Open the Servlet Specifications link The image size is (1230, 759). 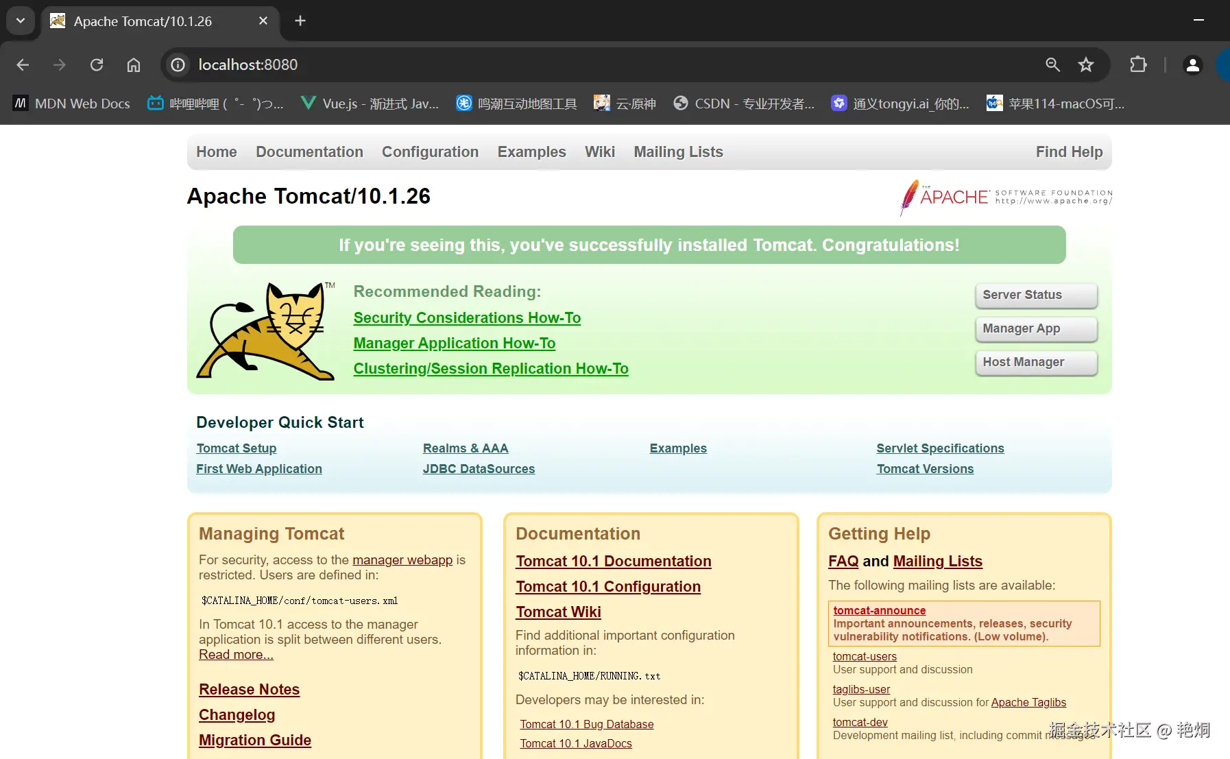[x=940, y=448]
